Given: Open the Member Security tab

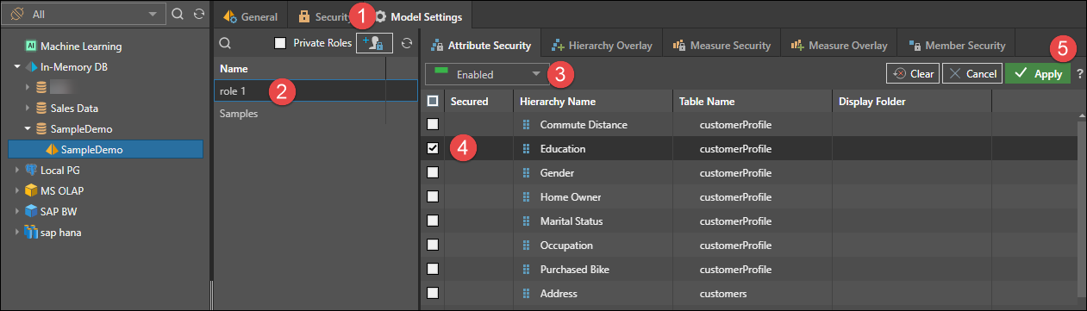Looking at the screenshot, I should (x=957, y=46).
